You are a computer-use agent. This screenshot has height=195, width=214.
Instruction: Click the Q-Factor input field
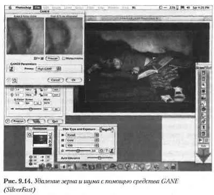[19, 103]
